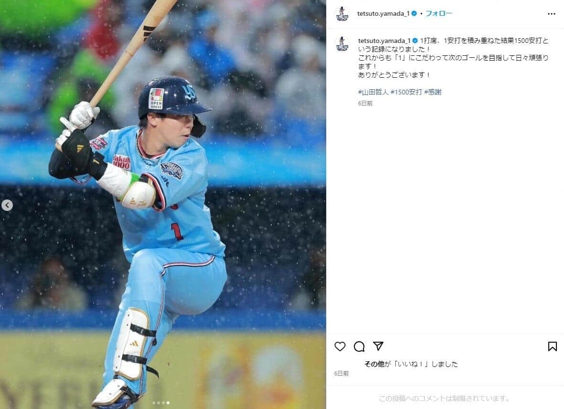Viewport: 564px width, 409px height.
Task: Save post with bookmark icon
Action: 552,346
